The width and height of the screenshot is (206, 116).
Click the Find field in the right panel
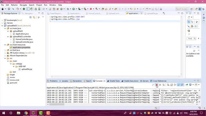pyautogui.click(x=191, y=39)
